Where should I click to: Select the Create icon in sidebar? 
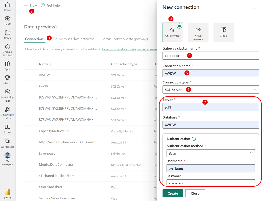[7, 21]
